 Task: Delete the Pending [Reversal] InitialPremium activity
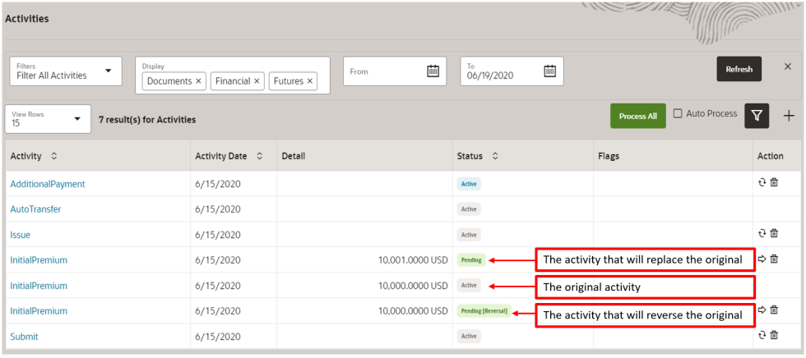[x=774, y=310]
